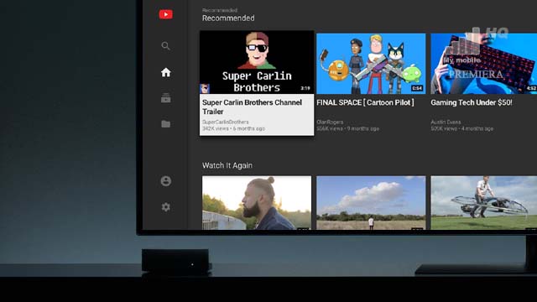The height and width of the screenshot is (302, 537).
Task: Click the 'Watch It Again' section heading
Action: tap(227, 165)
